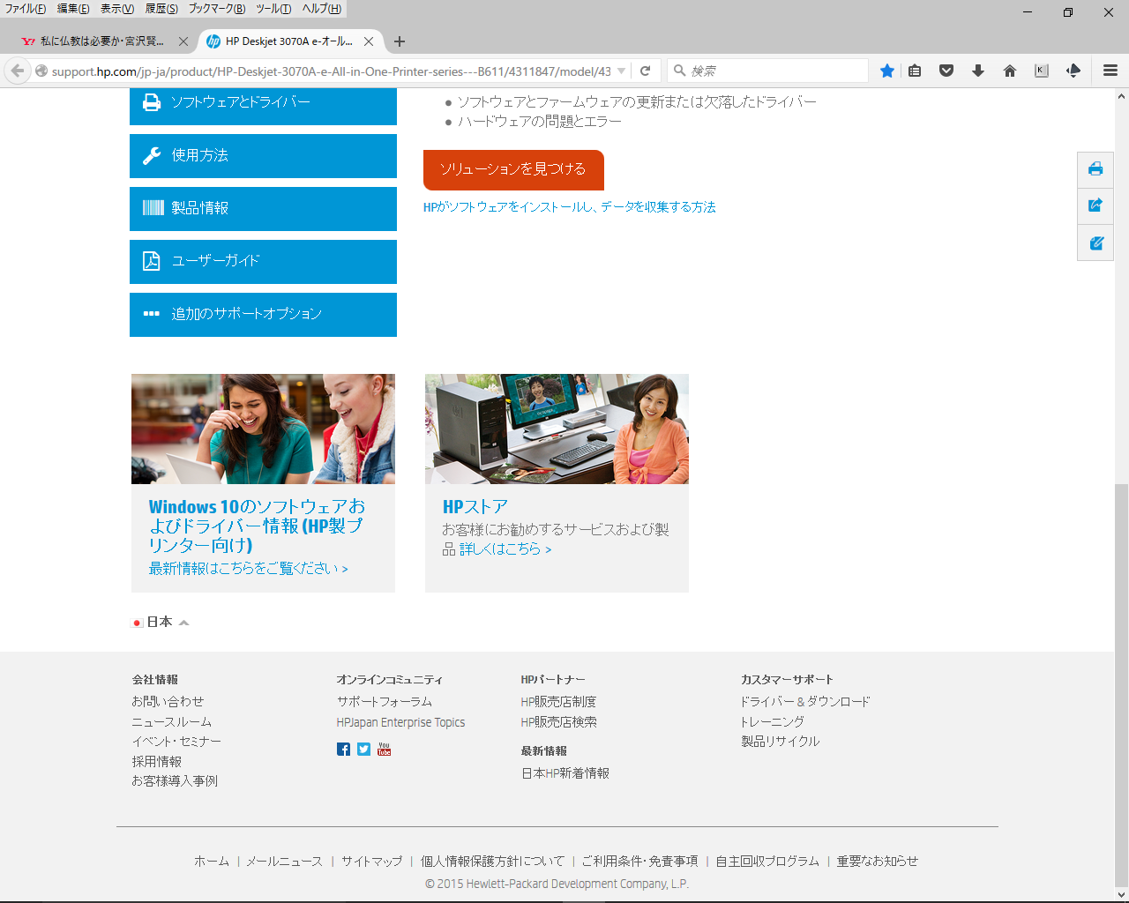Image resolution: width=1129 pixels, height=903 pixels.
Task: Open the downloads arrow icon
Action: [x=978, y=71]
